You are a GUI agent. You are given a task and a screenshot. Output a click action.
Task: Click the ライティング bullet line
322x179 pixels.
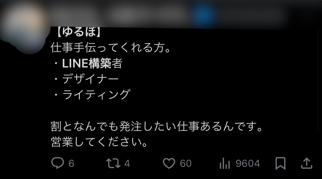[x=96, y=94]
